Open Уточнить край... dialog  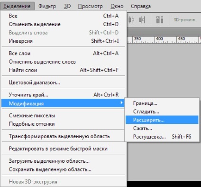point(64,95)
